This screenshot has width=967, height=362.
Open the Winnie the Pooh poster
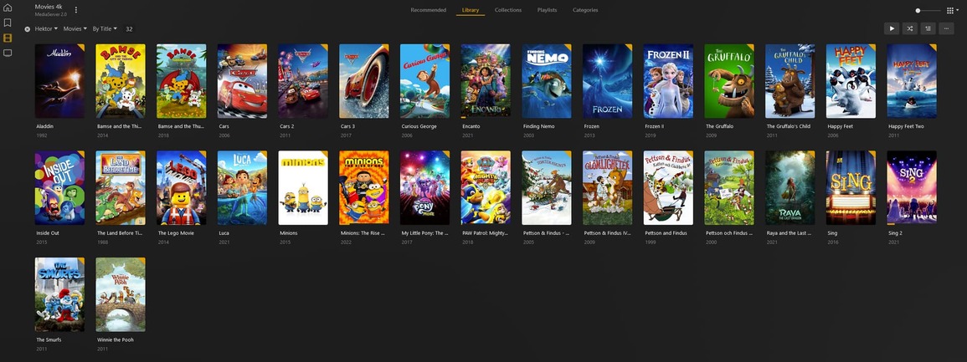coord(121,294)
